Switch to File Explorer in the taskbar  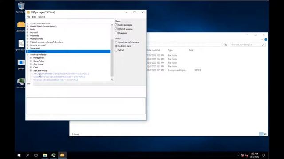[45, 155]
